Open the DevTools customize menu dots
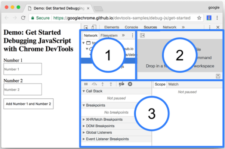Viewport: 225px width, 149px height. 210,27
